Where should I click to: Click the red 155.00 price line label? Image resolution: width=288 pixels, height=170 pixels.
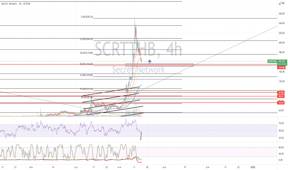pos(282,67)
